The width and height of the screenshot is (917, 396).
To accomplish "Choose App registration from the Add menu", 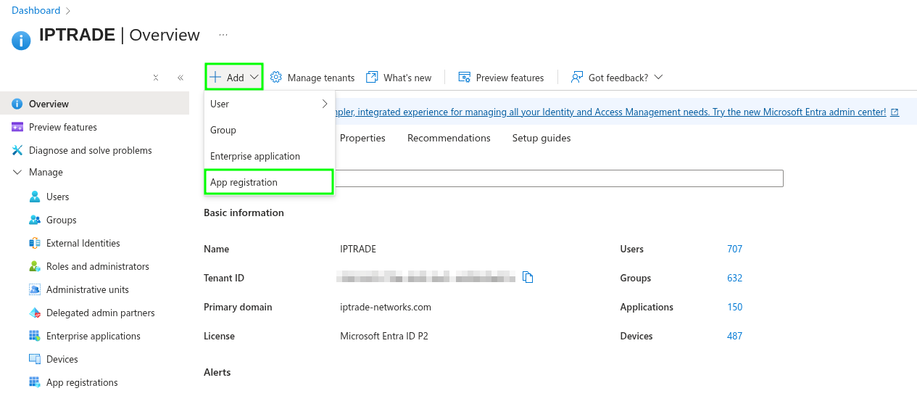I will pos(269,182).
